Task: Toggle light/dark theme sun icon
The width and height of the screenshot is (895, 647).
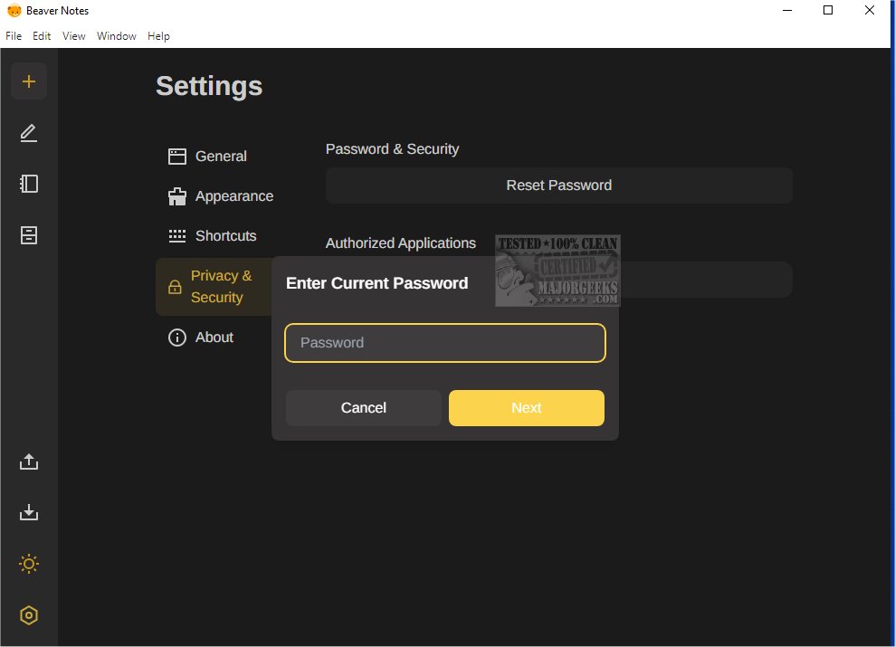Action: 29,565
